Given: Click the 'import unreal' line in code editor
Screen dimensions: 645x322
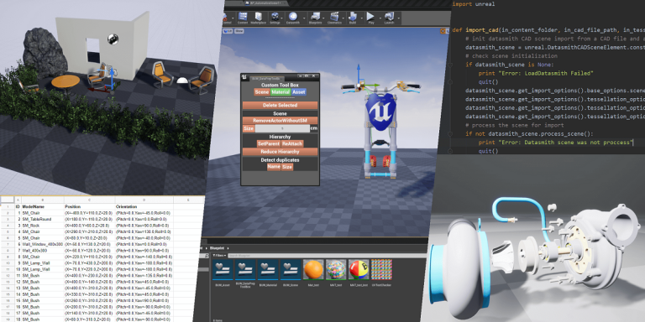Looking at the screenshot, I should pyautogui.click(x=474, y=4).
